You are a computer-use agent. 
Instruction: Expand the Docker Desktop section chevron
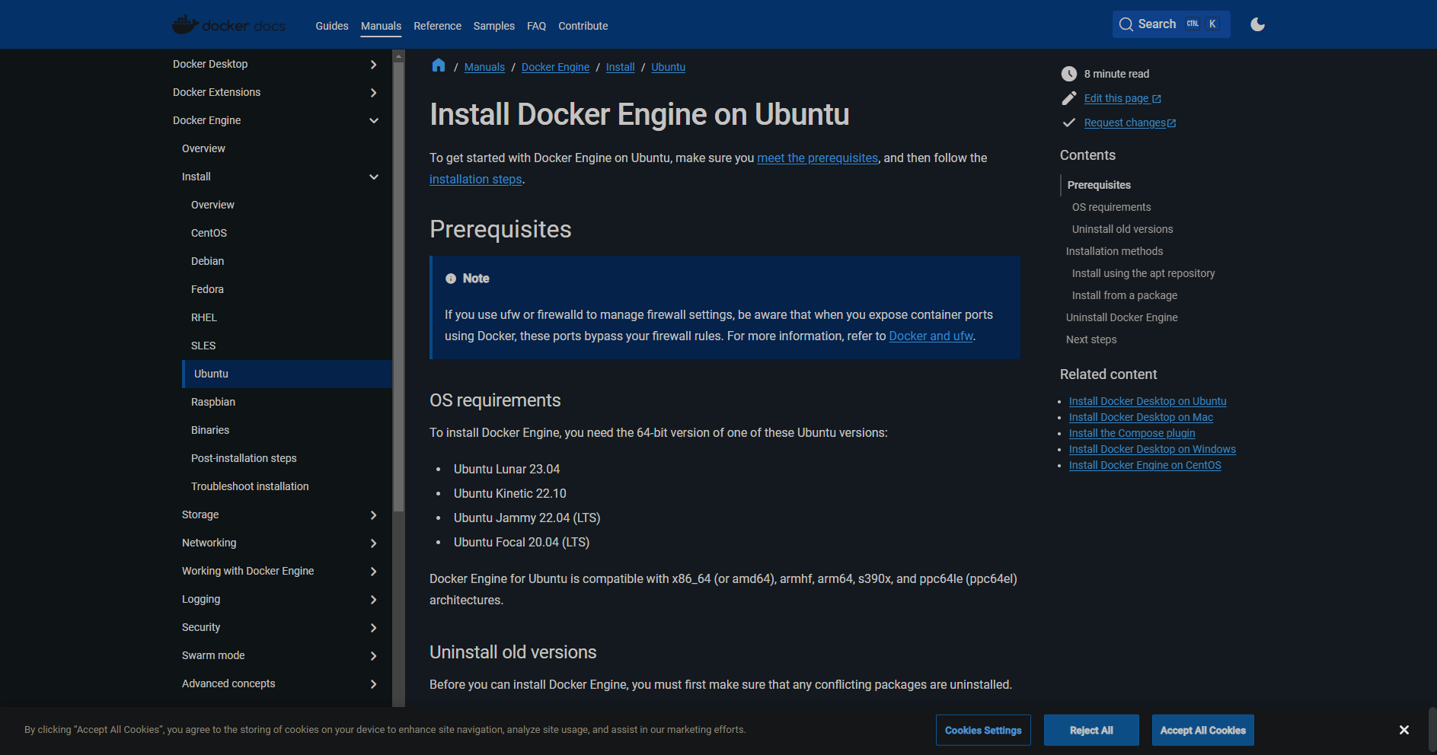pyautogui.click(x=373, y=65)
